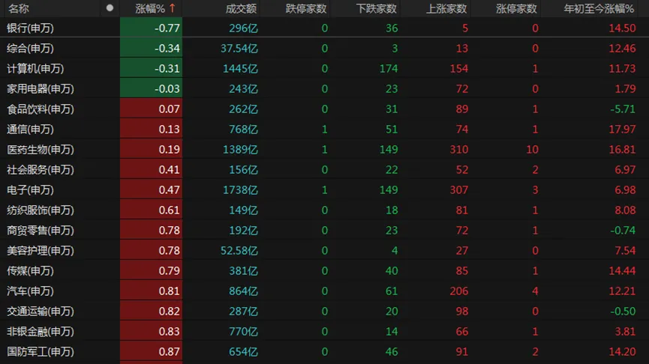Image resolution: width=649 pixels, height=364 pixels.
Task: Click the -5.71 year-to-date value
Action: click(x=623, y=109)
